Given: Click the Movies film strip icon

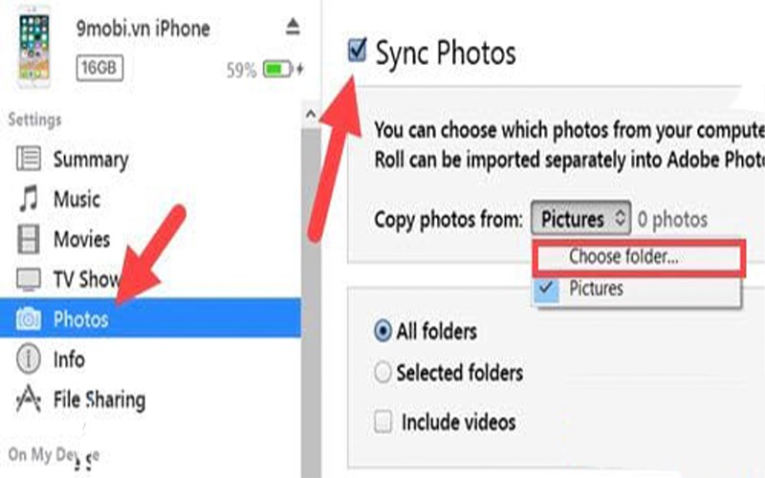Looking at the screenshot, I should tap(29, 239).
